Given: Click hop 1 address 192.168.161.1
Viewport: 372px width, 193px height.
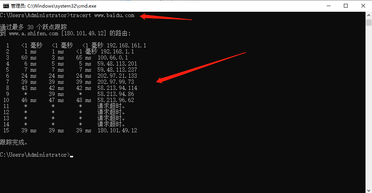Looking at the screenshot, I should (x=126, y=46).
